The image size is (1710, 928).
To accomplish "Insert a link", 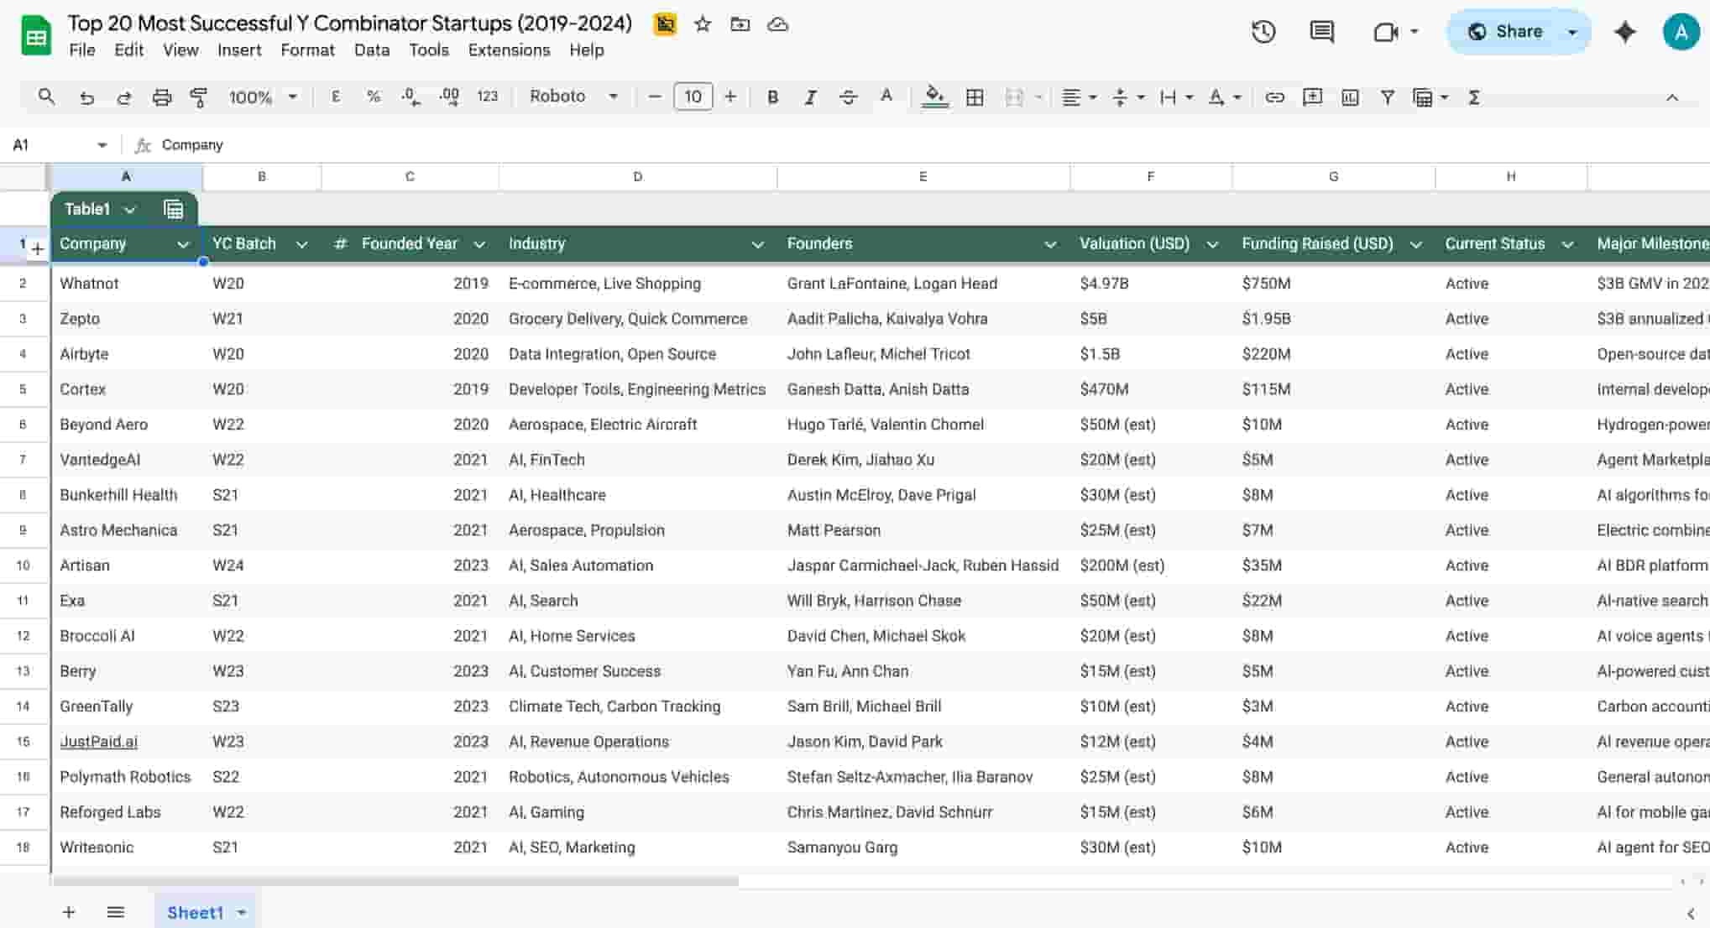I will 1274,97.
